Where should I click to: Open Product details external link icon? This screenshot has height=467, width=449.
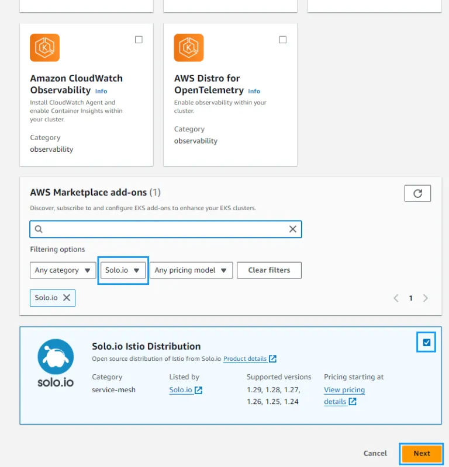(x=272, y=358)
